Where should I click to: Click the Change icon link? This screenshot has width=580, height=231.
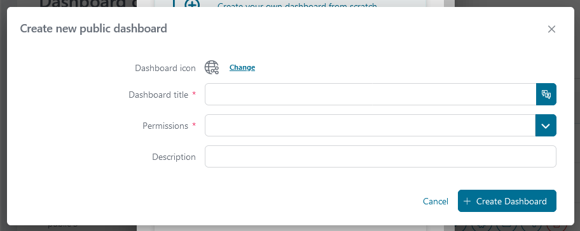tap(242, 67)
